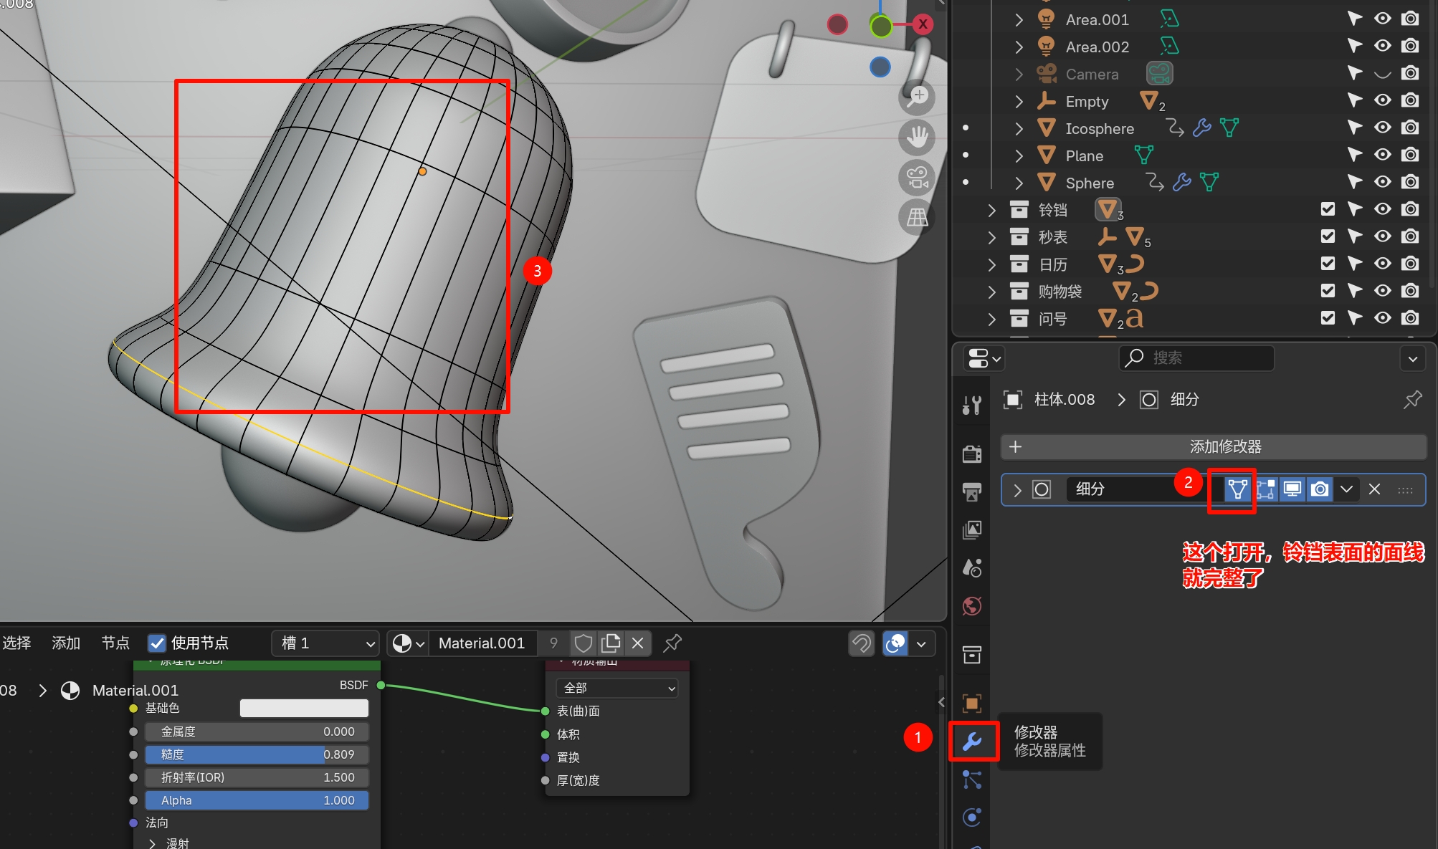Click the properties 搜索 search field
The image size is (1438, 849).
click(x=1197, y=358)
